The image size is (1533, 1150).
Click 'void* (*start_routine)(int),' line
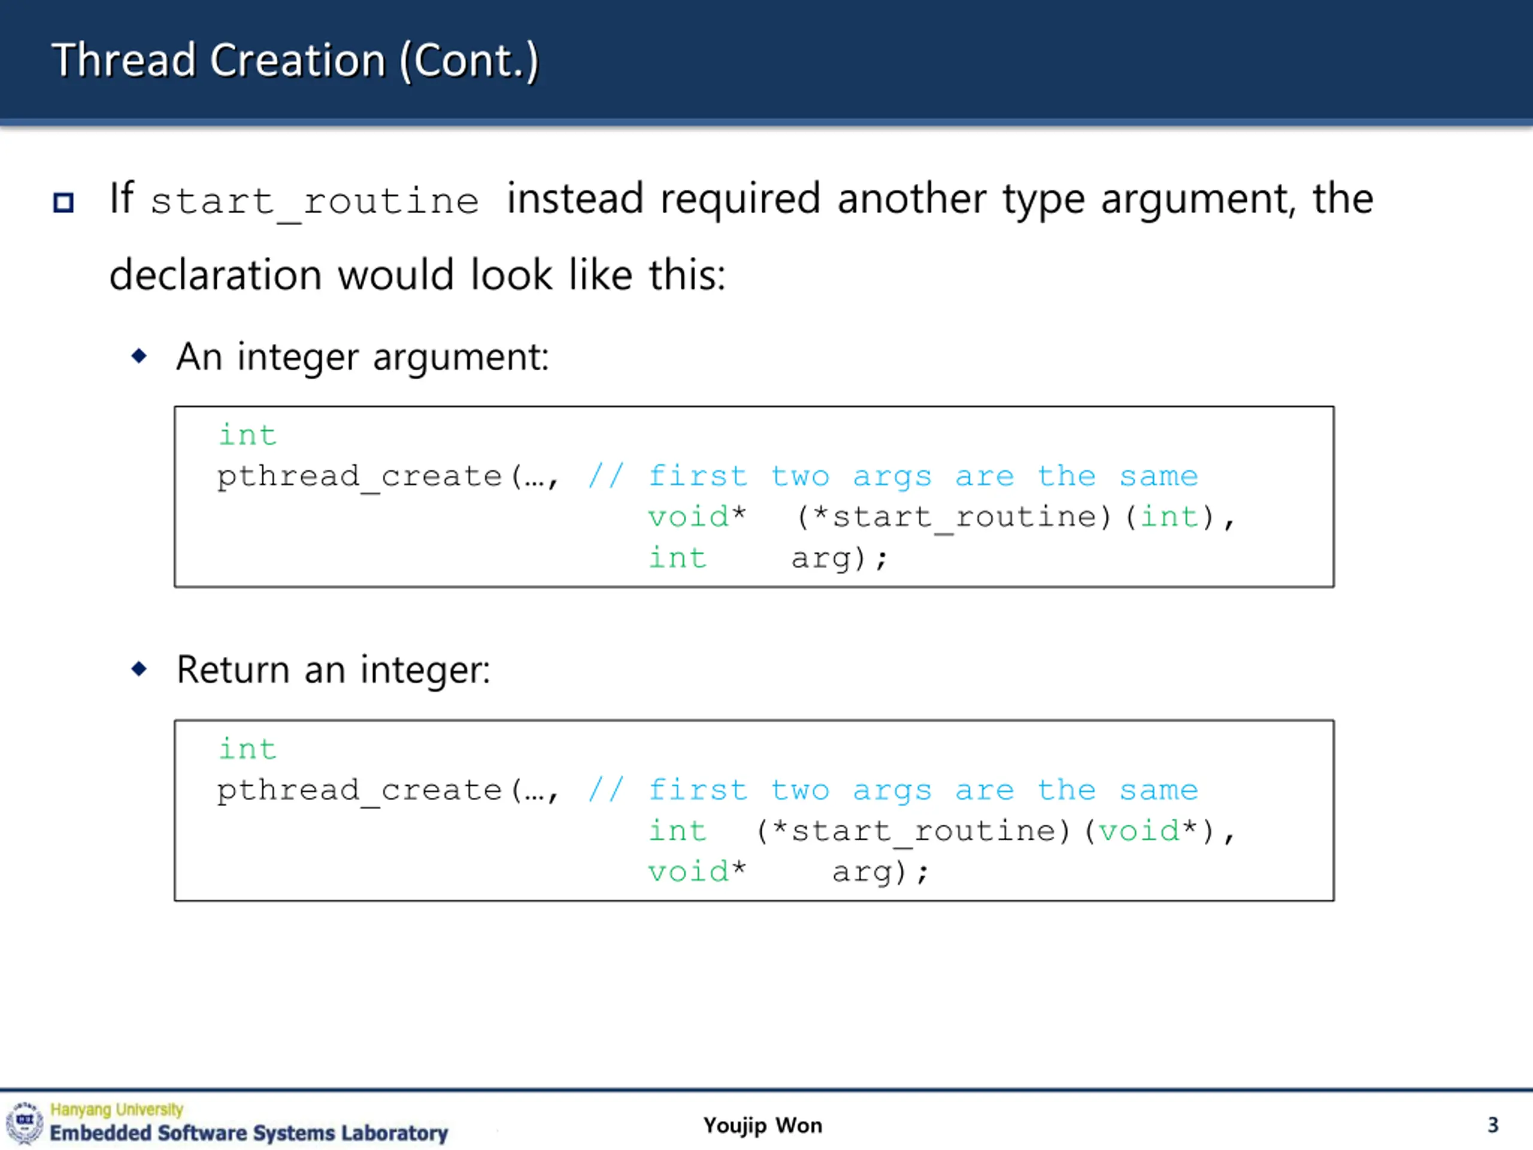pyautogui.click(x=941, y=519)
